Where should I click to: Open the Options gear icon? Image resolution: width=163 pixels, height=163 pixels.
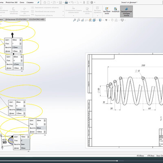(92, 2)
